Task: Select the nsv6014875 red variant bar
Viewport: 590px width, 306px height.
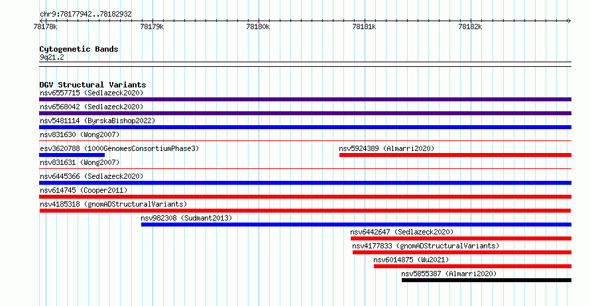Action: point(473,266)
